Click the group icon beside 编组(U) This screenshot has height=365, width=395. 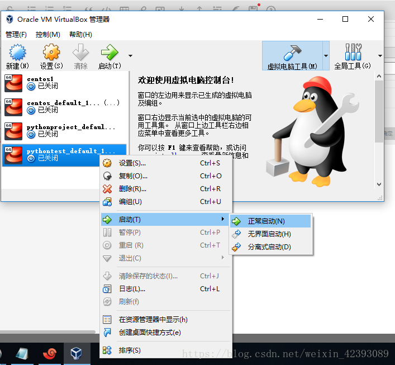point(107,202)
